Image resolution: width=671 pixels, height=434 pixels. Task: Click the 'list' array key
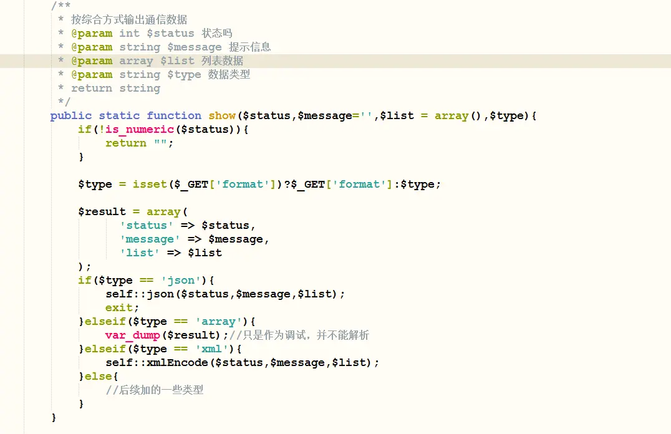tap(140, 253)
